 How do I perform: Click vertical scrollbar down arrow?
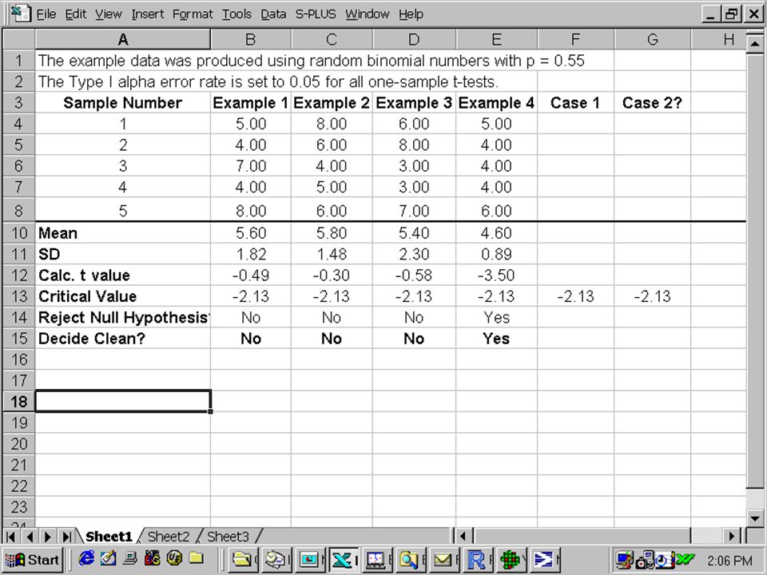[755, 517]
